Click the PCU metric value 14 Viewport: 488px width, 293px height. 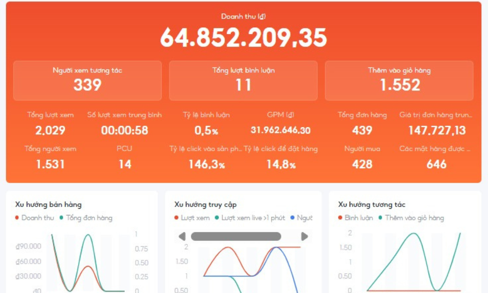(124, 164)
